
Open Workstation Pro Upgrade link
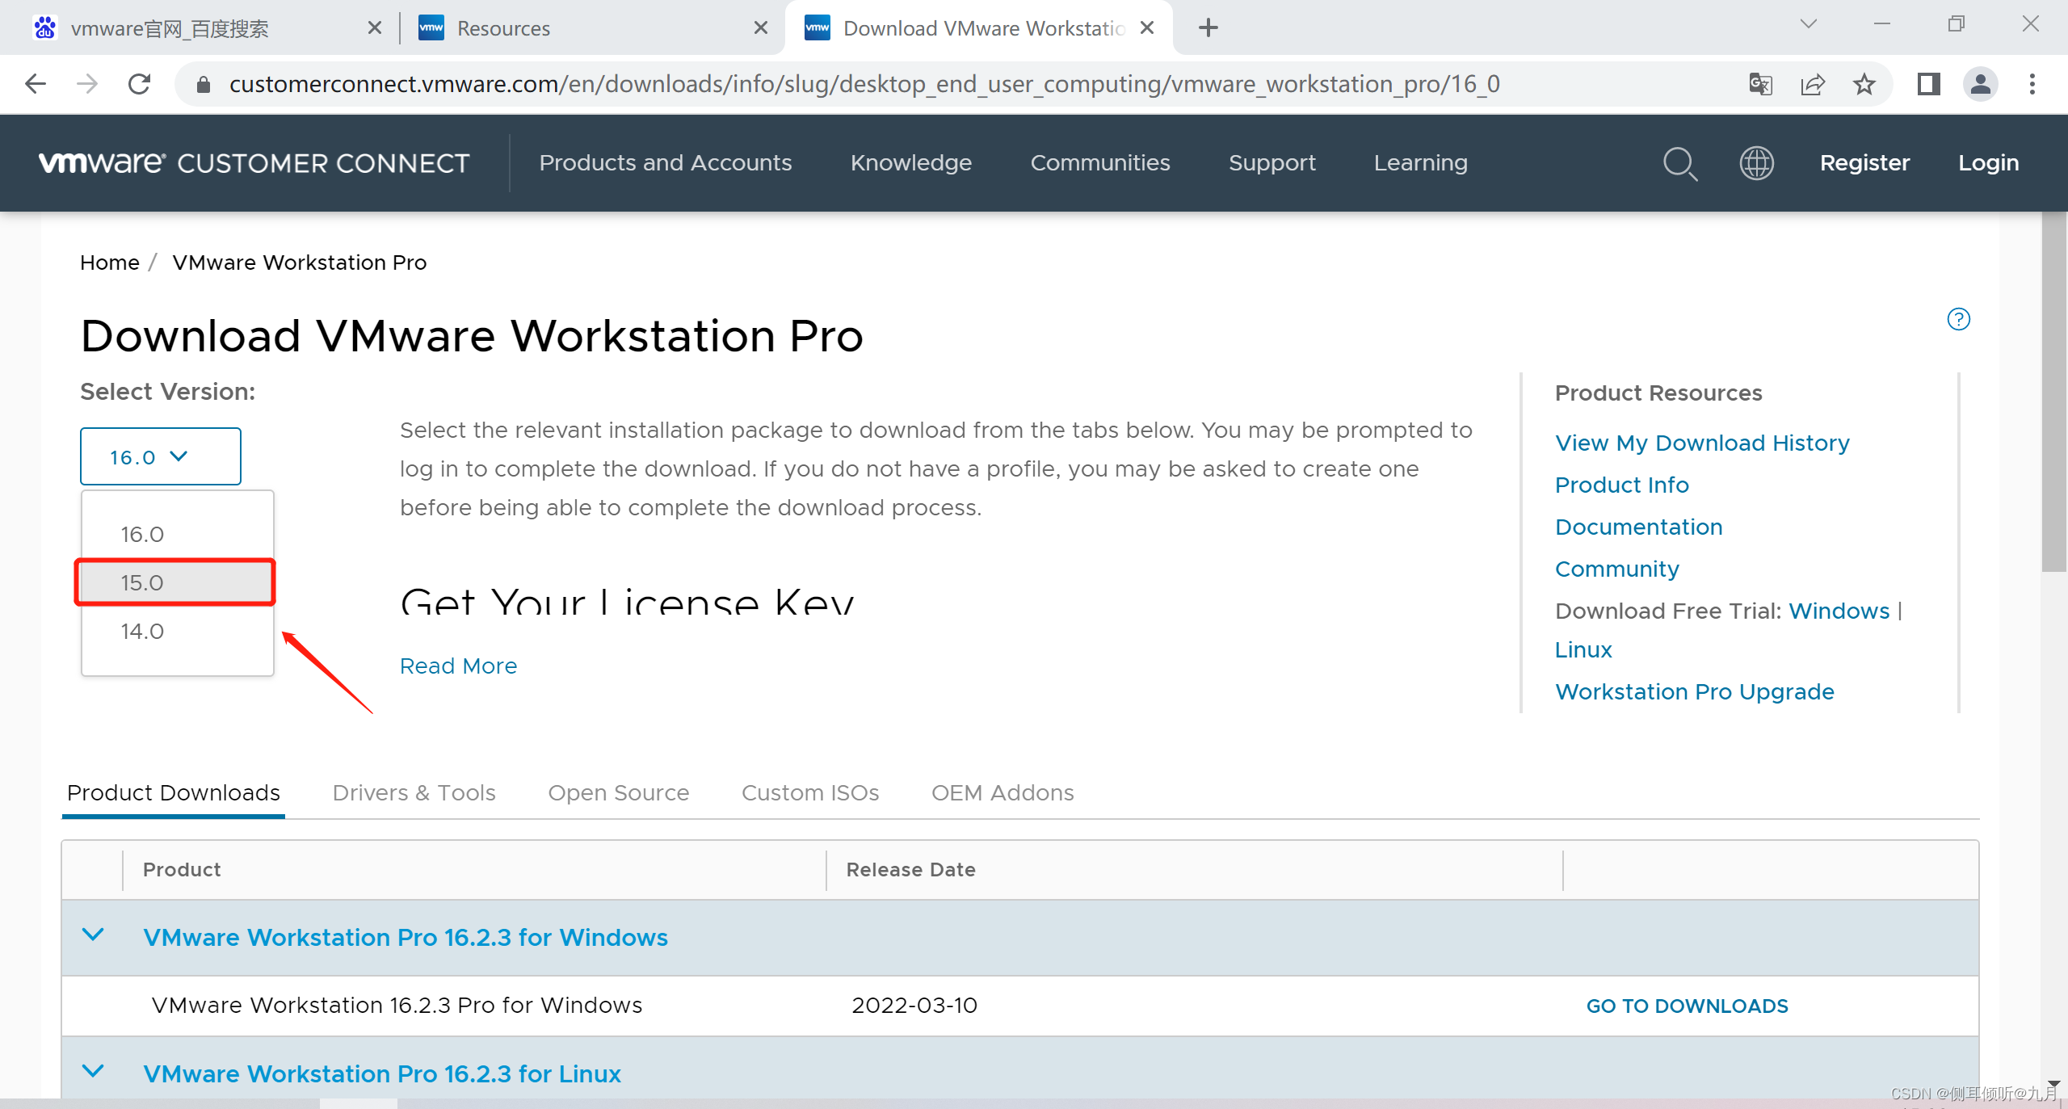point(1695,692)
